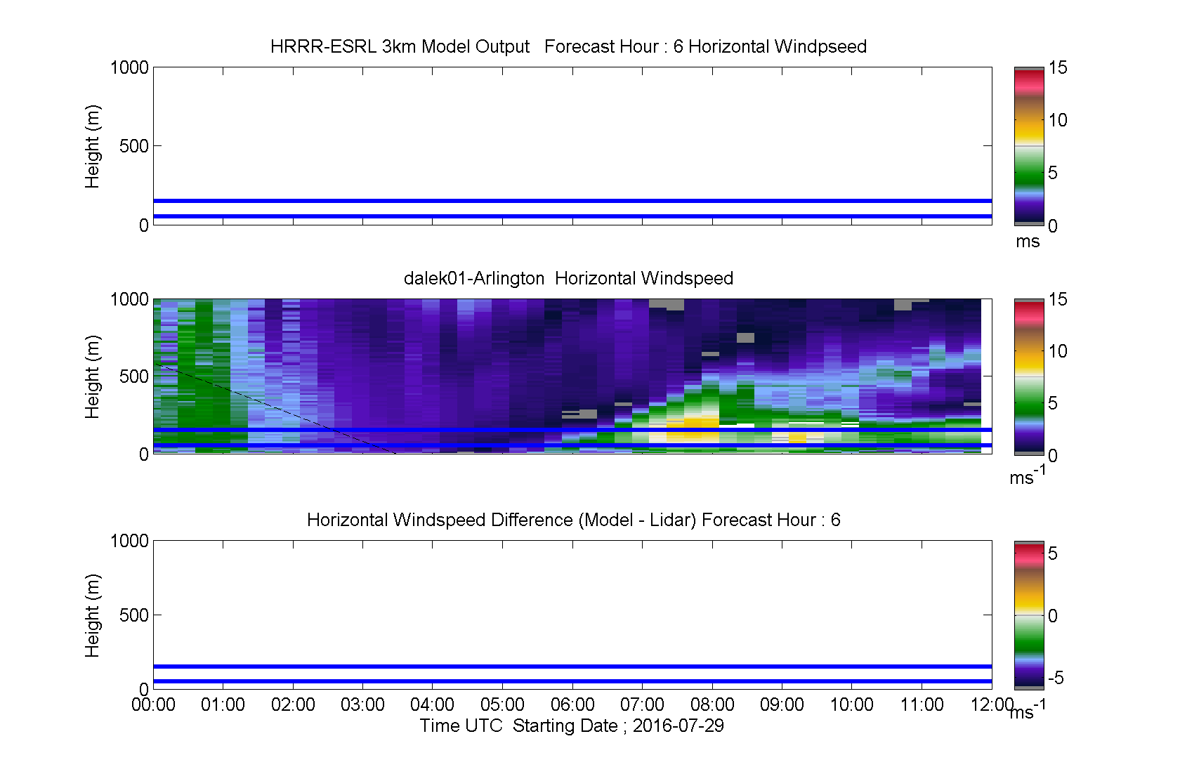Click the lower blue horizontal line in difference plot
This screenshot has width=1180, height=774.
572,681
